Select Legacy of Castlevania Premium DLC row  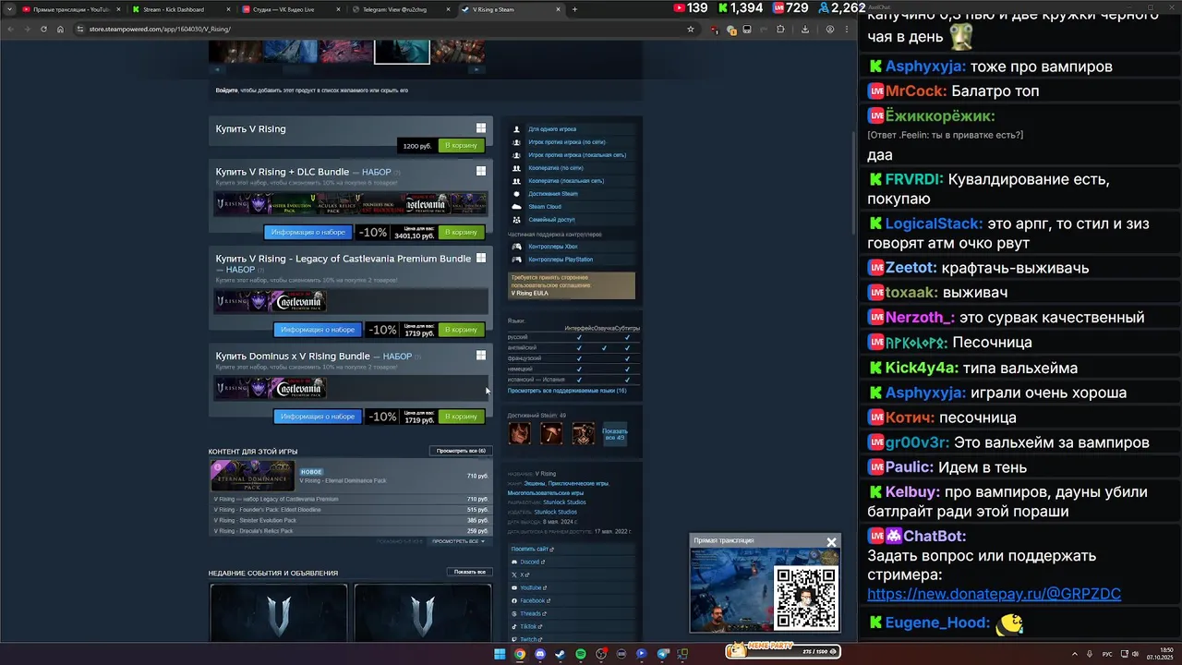tap(351, 499)
